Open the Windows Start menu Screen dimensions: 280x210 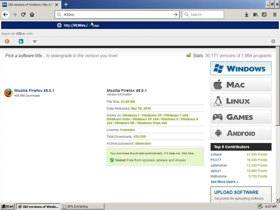pos(8,206)
